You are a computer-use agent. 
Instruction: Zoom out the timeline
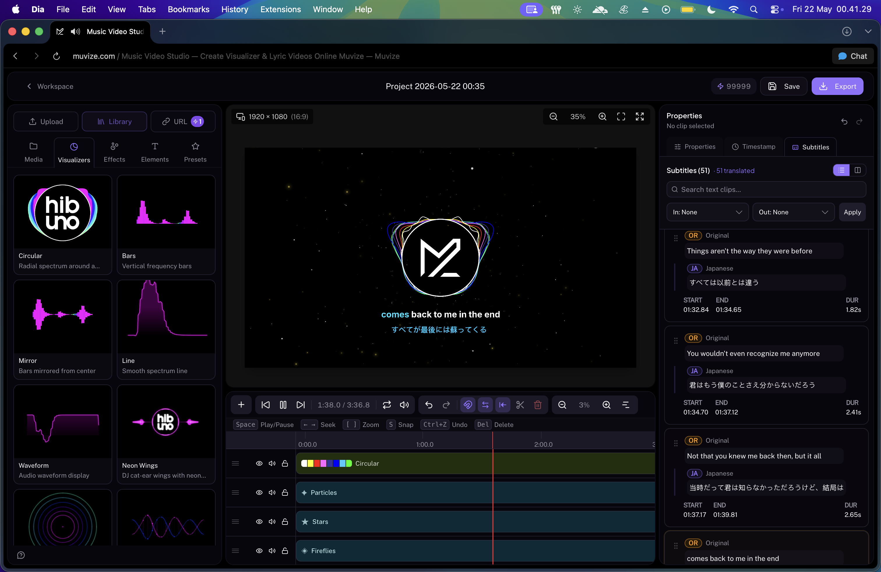click(x=562, y=405)
